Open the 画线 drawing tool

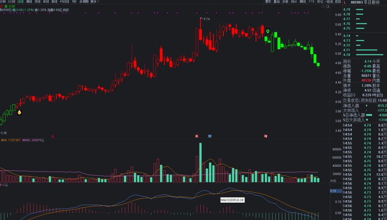pos(302,2)
